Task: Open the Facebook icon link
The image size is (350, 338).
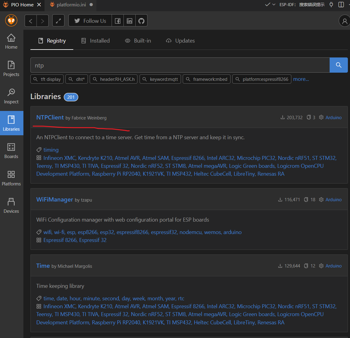Action: click(x=118, y=21)
